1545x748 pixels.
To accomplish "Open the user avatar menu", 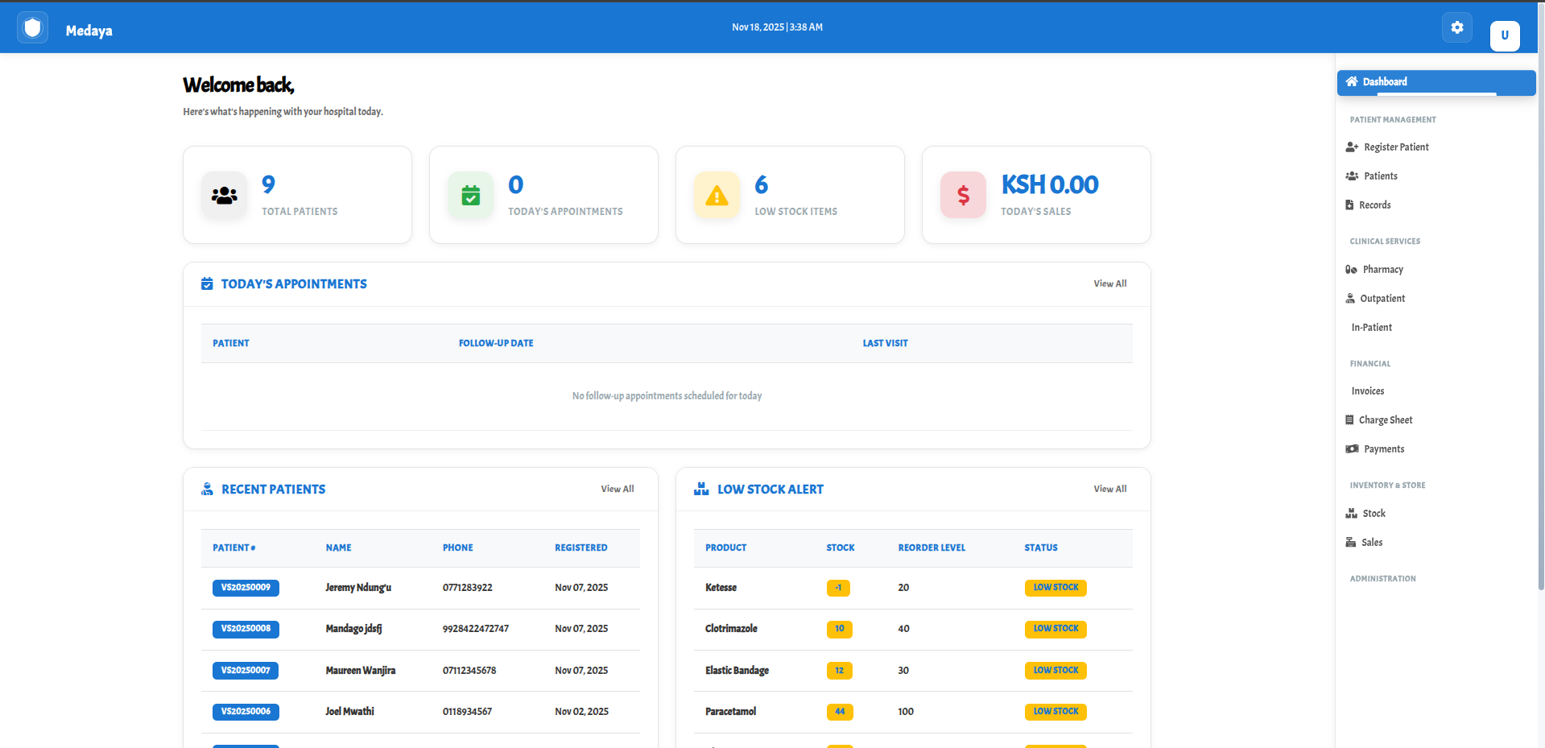I will click(x=1504, y=35).
